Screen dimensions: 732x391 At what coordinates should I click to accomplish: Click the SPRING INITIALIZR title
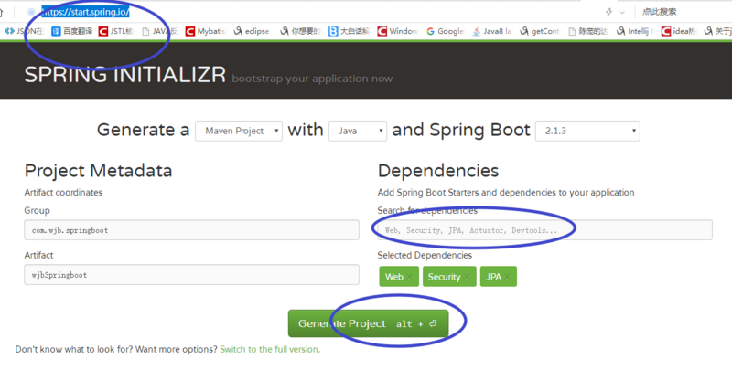coord(125,75)
